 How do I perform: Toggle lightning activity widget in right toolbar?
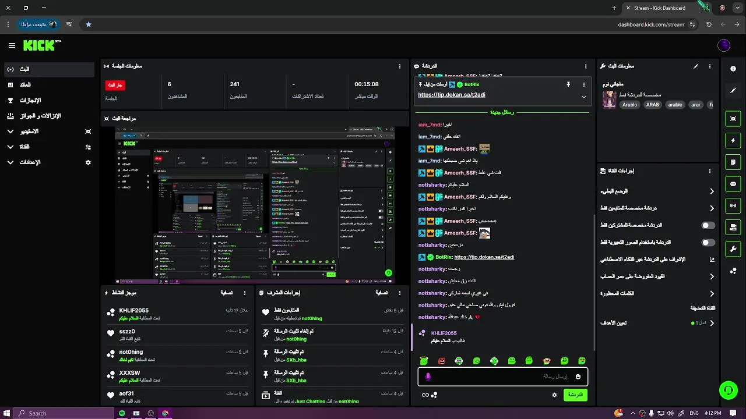tap(733, 140)
